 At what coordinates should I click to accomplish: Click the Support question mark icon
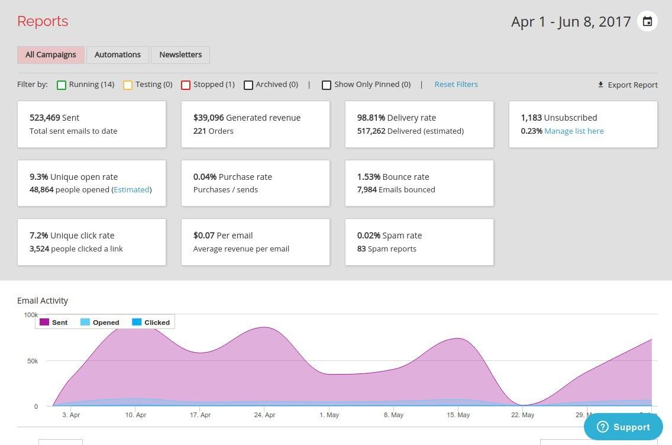602,427
